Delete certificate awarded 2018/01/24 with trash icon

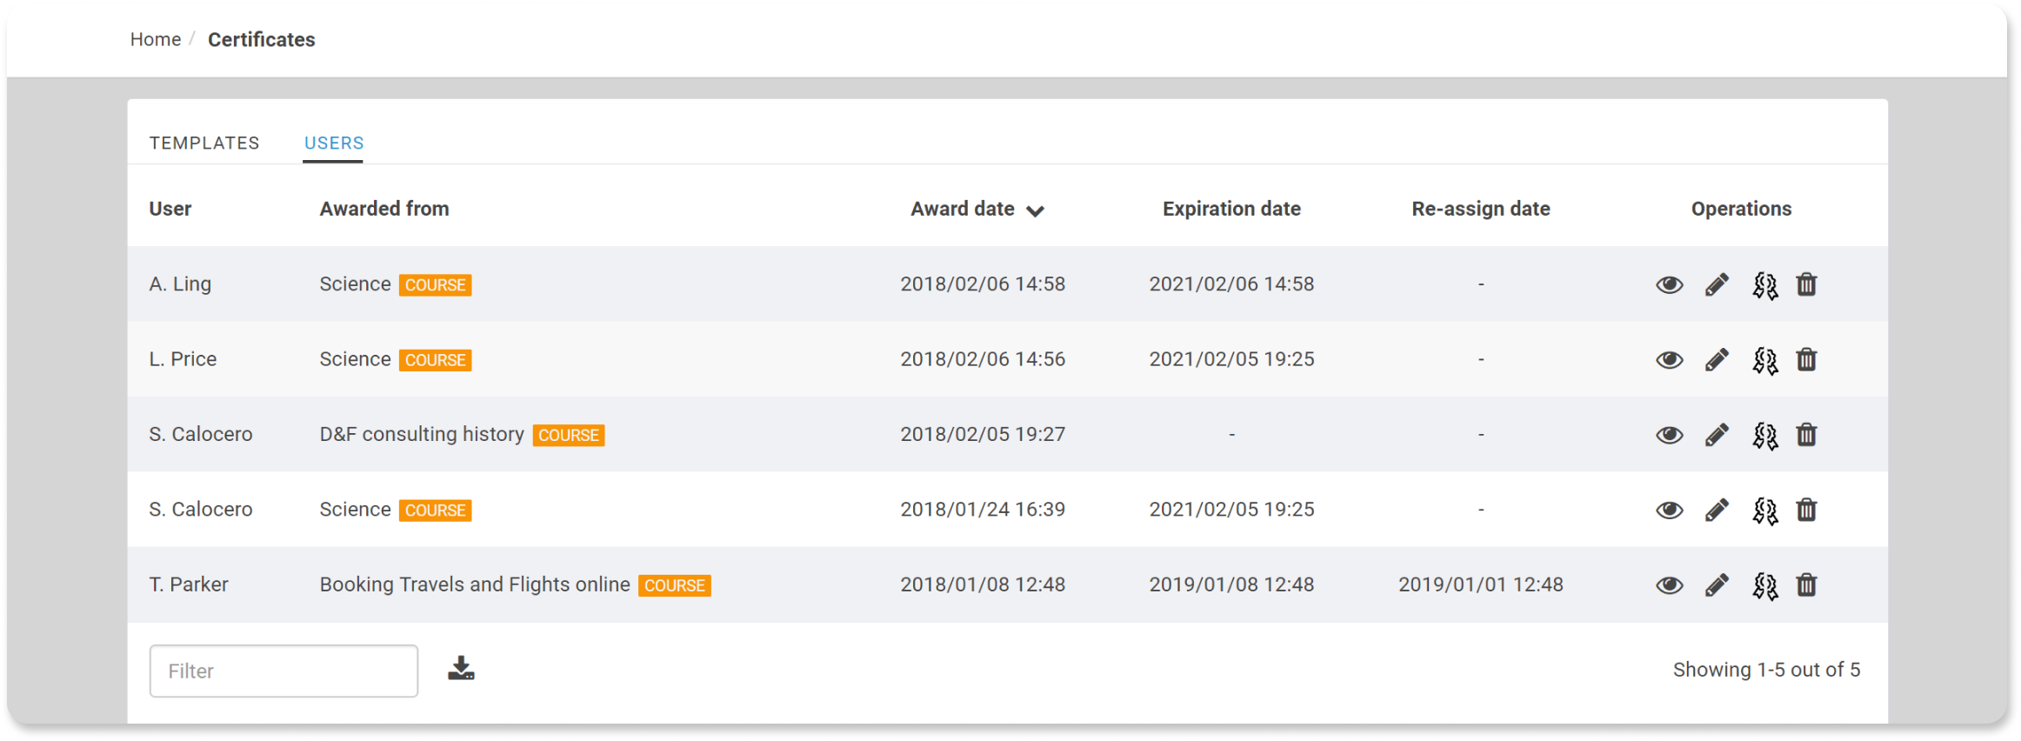click(1806, 510)
